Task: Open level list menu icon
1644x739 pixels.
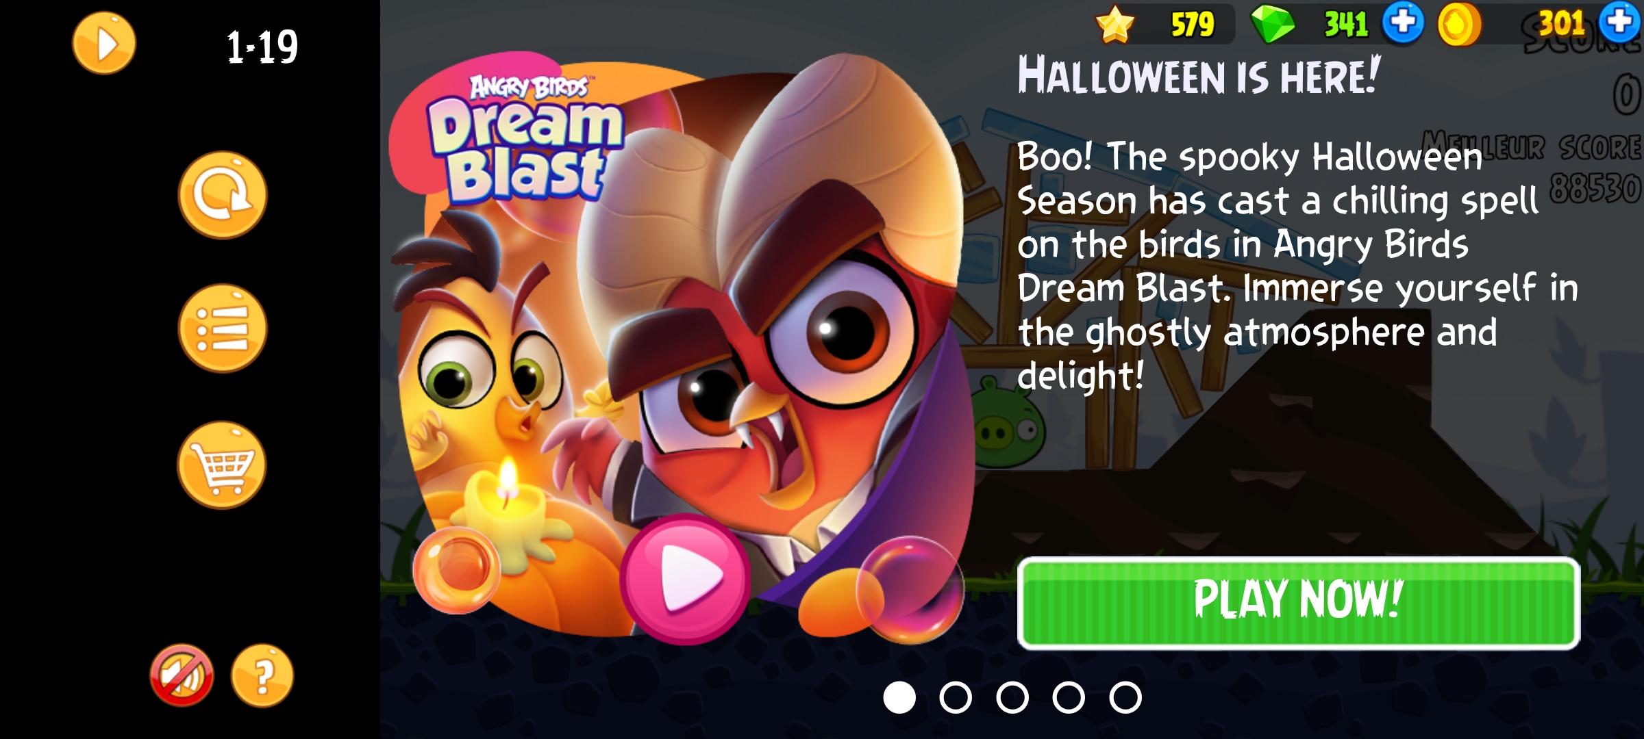Action: 223,328
